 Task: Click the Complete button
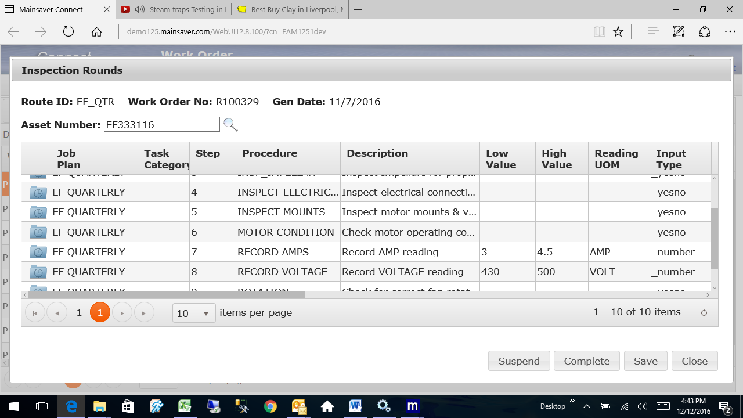[586, 361]
